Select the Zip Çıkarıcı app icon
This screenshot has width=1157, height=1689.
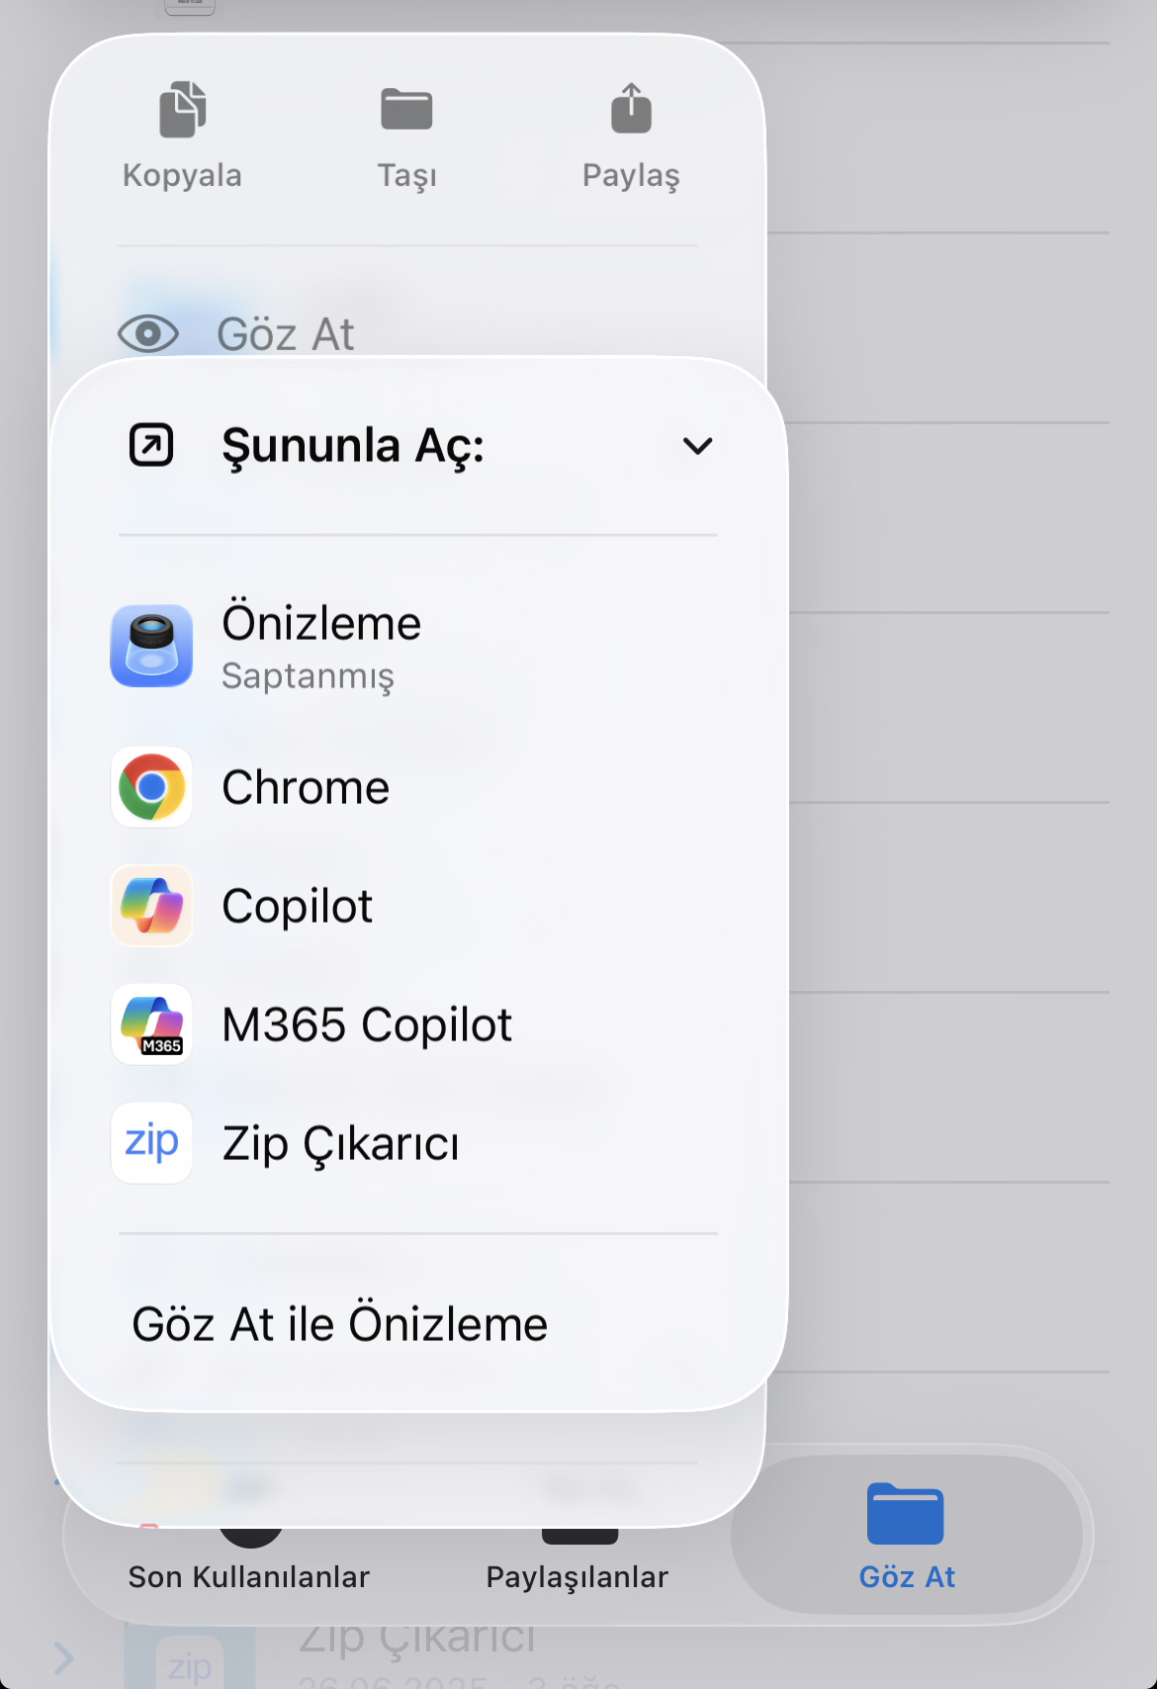coord(151,1143)
